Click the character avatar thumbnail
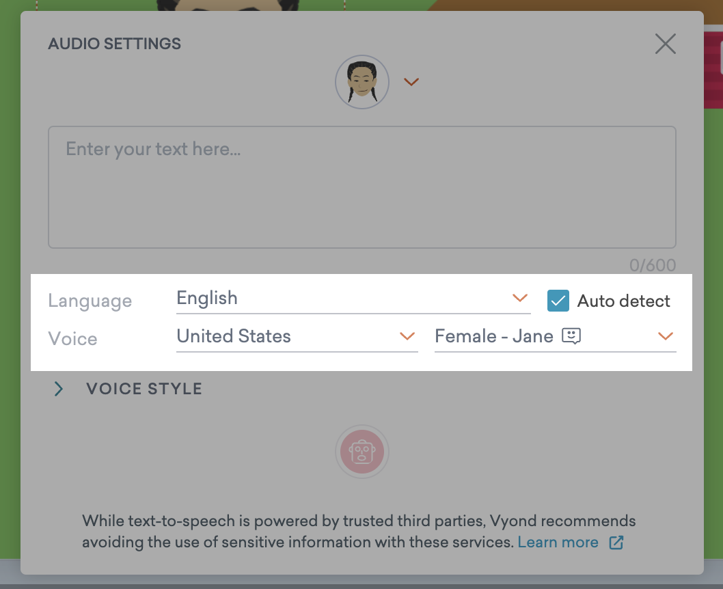This screenshot has height=589, width=723. (x=362, y=81)
